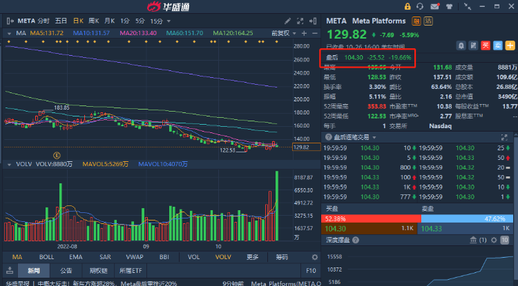Viewport: 518px width, 286px height.
Task: Toggle the VOLV sub-indicator
Action: click(x=223, y=257)
